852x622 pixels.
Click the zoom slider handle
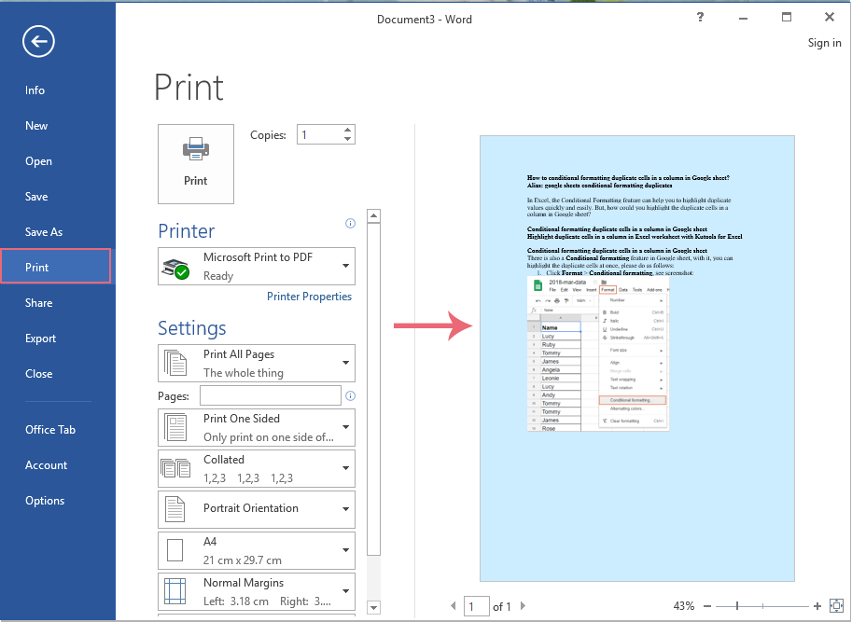(x=737, y=606)
